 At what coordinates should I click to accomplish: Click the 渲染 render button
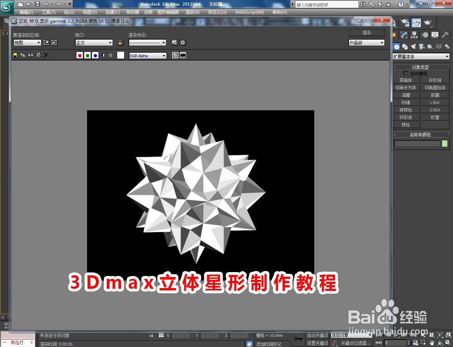367,33
